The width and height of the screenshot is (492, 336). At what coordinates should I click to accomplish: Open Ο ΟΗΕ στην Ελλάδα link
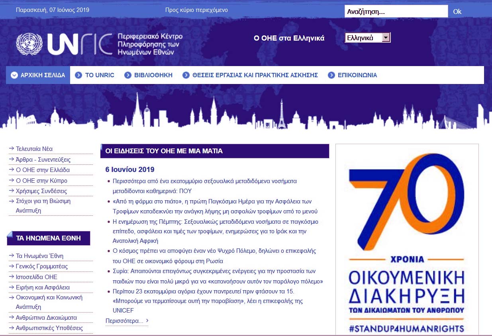[x=43, y=170]
